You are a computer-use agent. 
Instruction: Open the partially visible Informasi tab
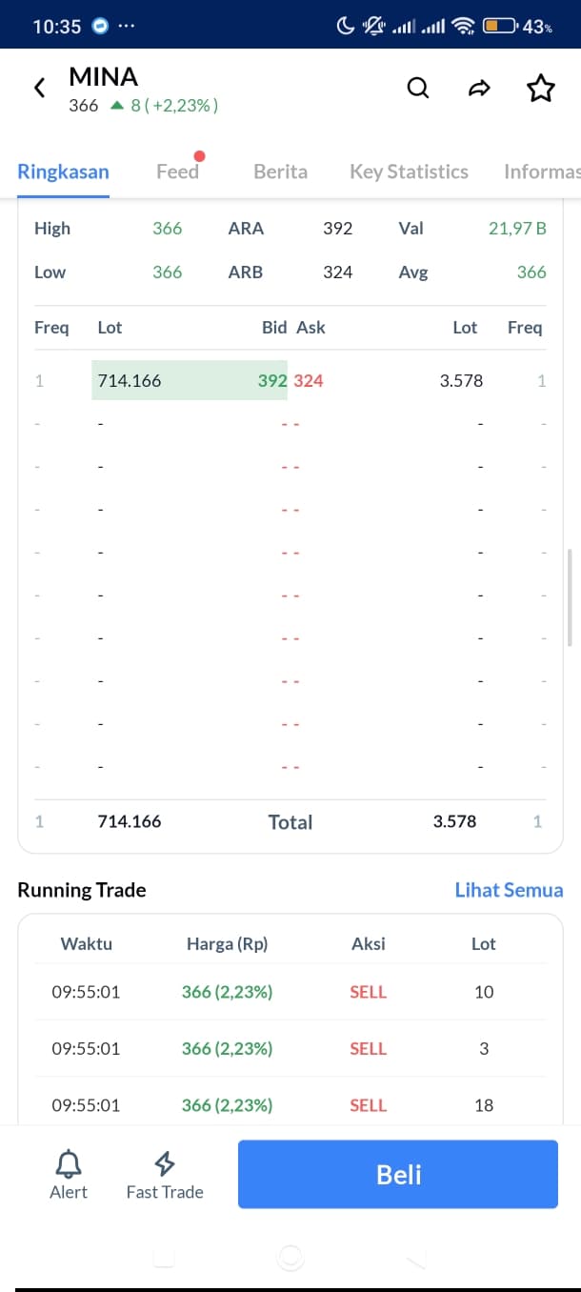point(542,172)
